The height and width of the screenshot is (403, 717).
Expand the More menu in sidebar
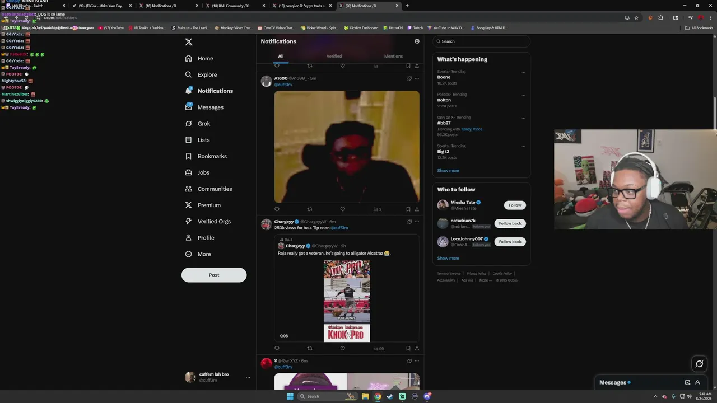tap(198, 254)
